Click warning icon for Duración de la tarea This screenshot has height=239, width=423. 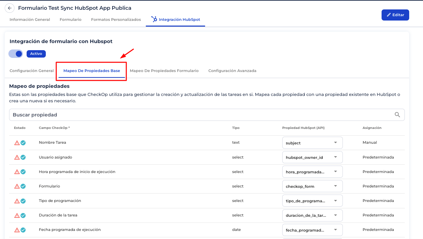pos(17,215)
